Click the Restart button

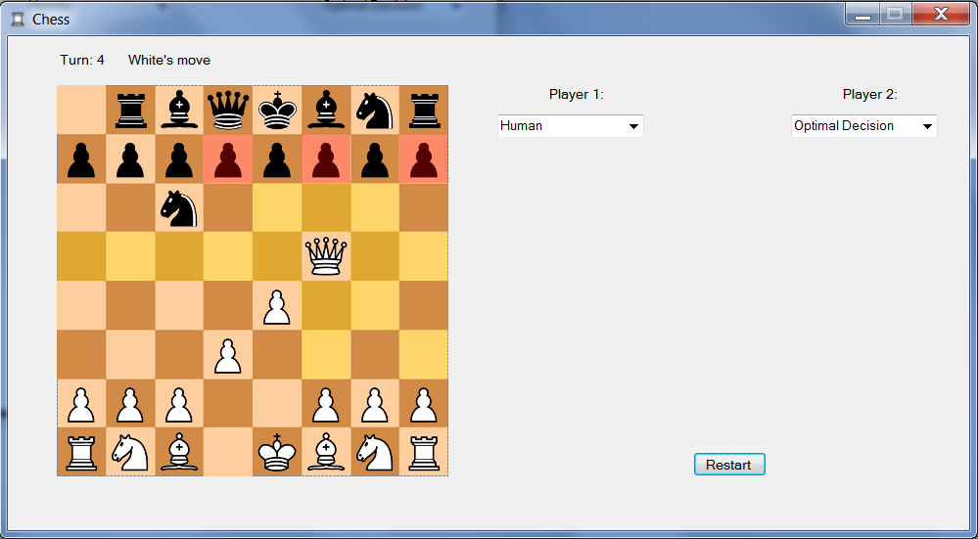click(729, 465)
